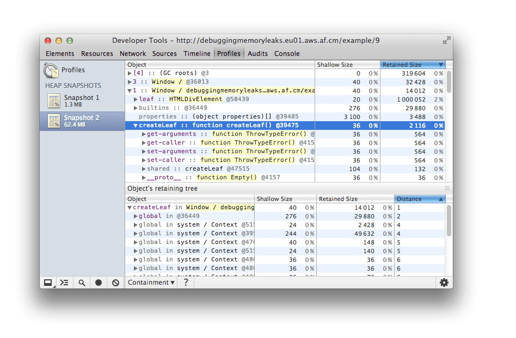Screen dimensions: 516x338
Task: Click the magnifier search icon
Action: click(x=82, y=283)
